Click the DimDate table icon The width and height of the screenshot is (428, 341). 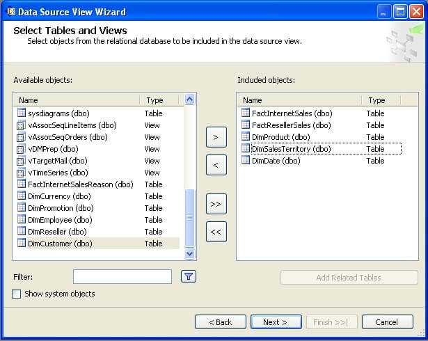[245, 161]
